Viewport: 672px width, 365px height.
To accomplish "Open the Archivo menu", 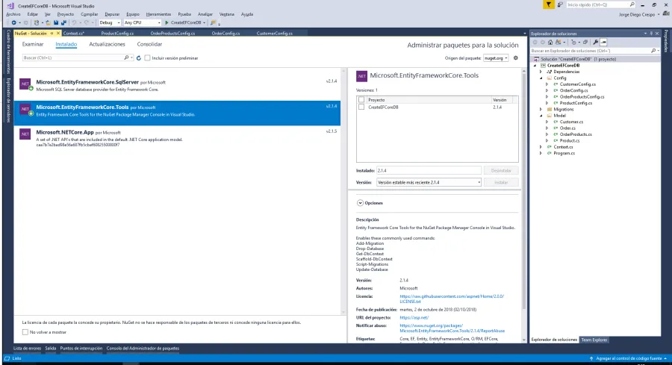I will 13,14.
